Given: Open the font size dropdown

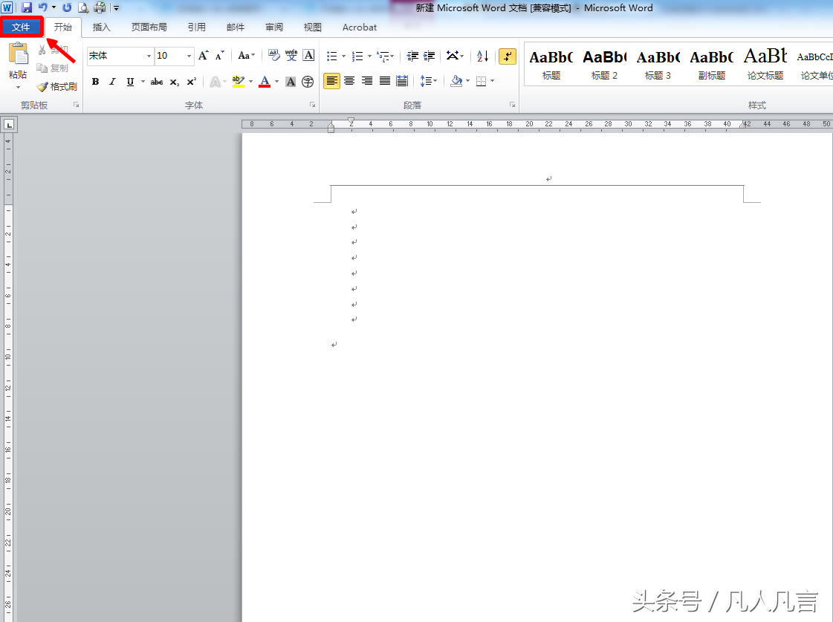Looking at the screenshot, I should [189, 56].
